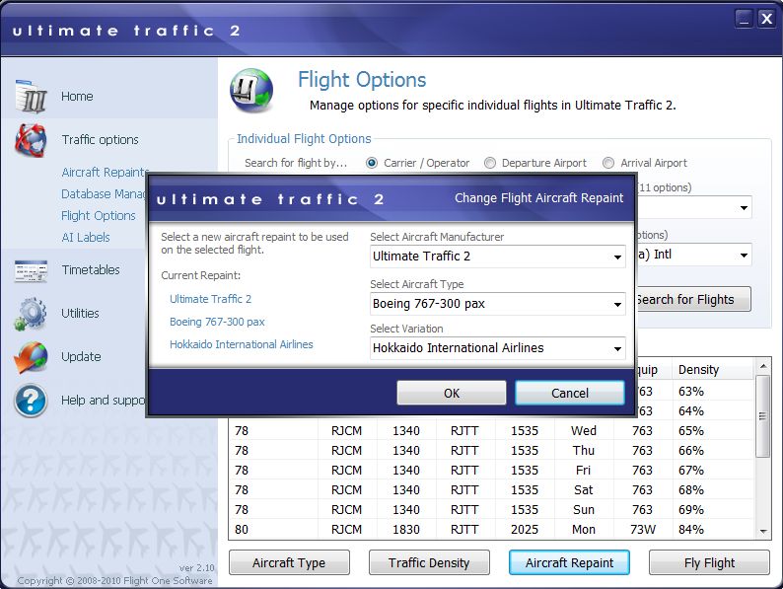Click the Utilities gear icon
Screen dimensions: 783x589
[x=31, y=314]
